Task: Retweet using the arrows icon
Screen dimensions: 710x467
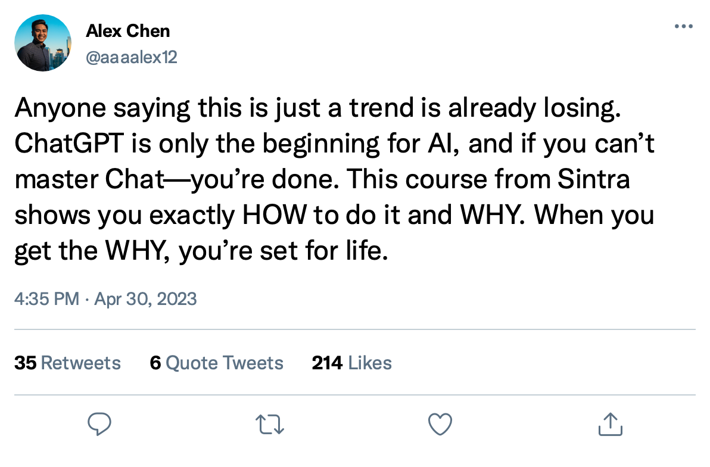Action: tap(270, 425)
